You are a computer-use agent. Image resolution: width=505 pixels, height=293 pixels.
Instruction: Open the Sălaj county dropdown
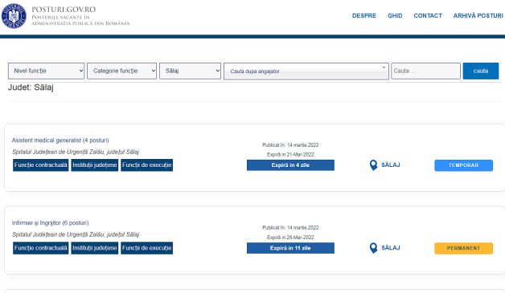190,71
